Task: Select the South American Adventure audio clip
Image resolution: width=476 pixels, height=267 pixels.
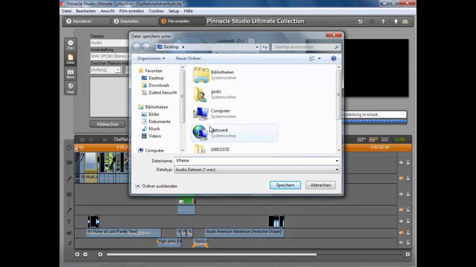Action: (x=244, y=233)
